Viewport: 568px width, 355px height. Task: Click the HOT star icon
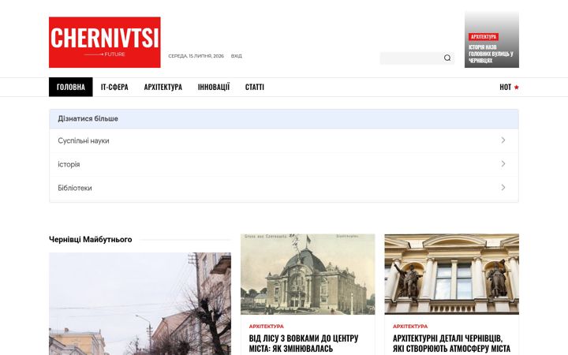tap(517, 88)
